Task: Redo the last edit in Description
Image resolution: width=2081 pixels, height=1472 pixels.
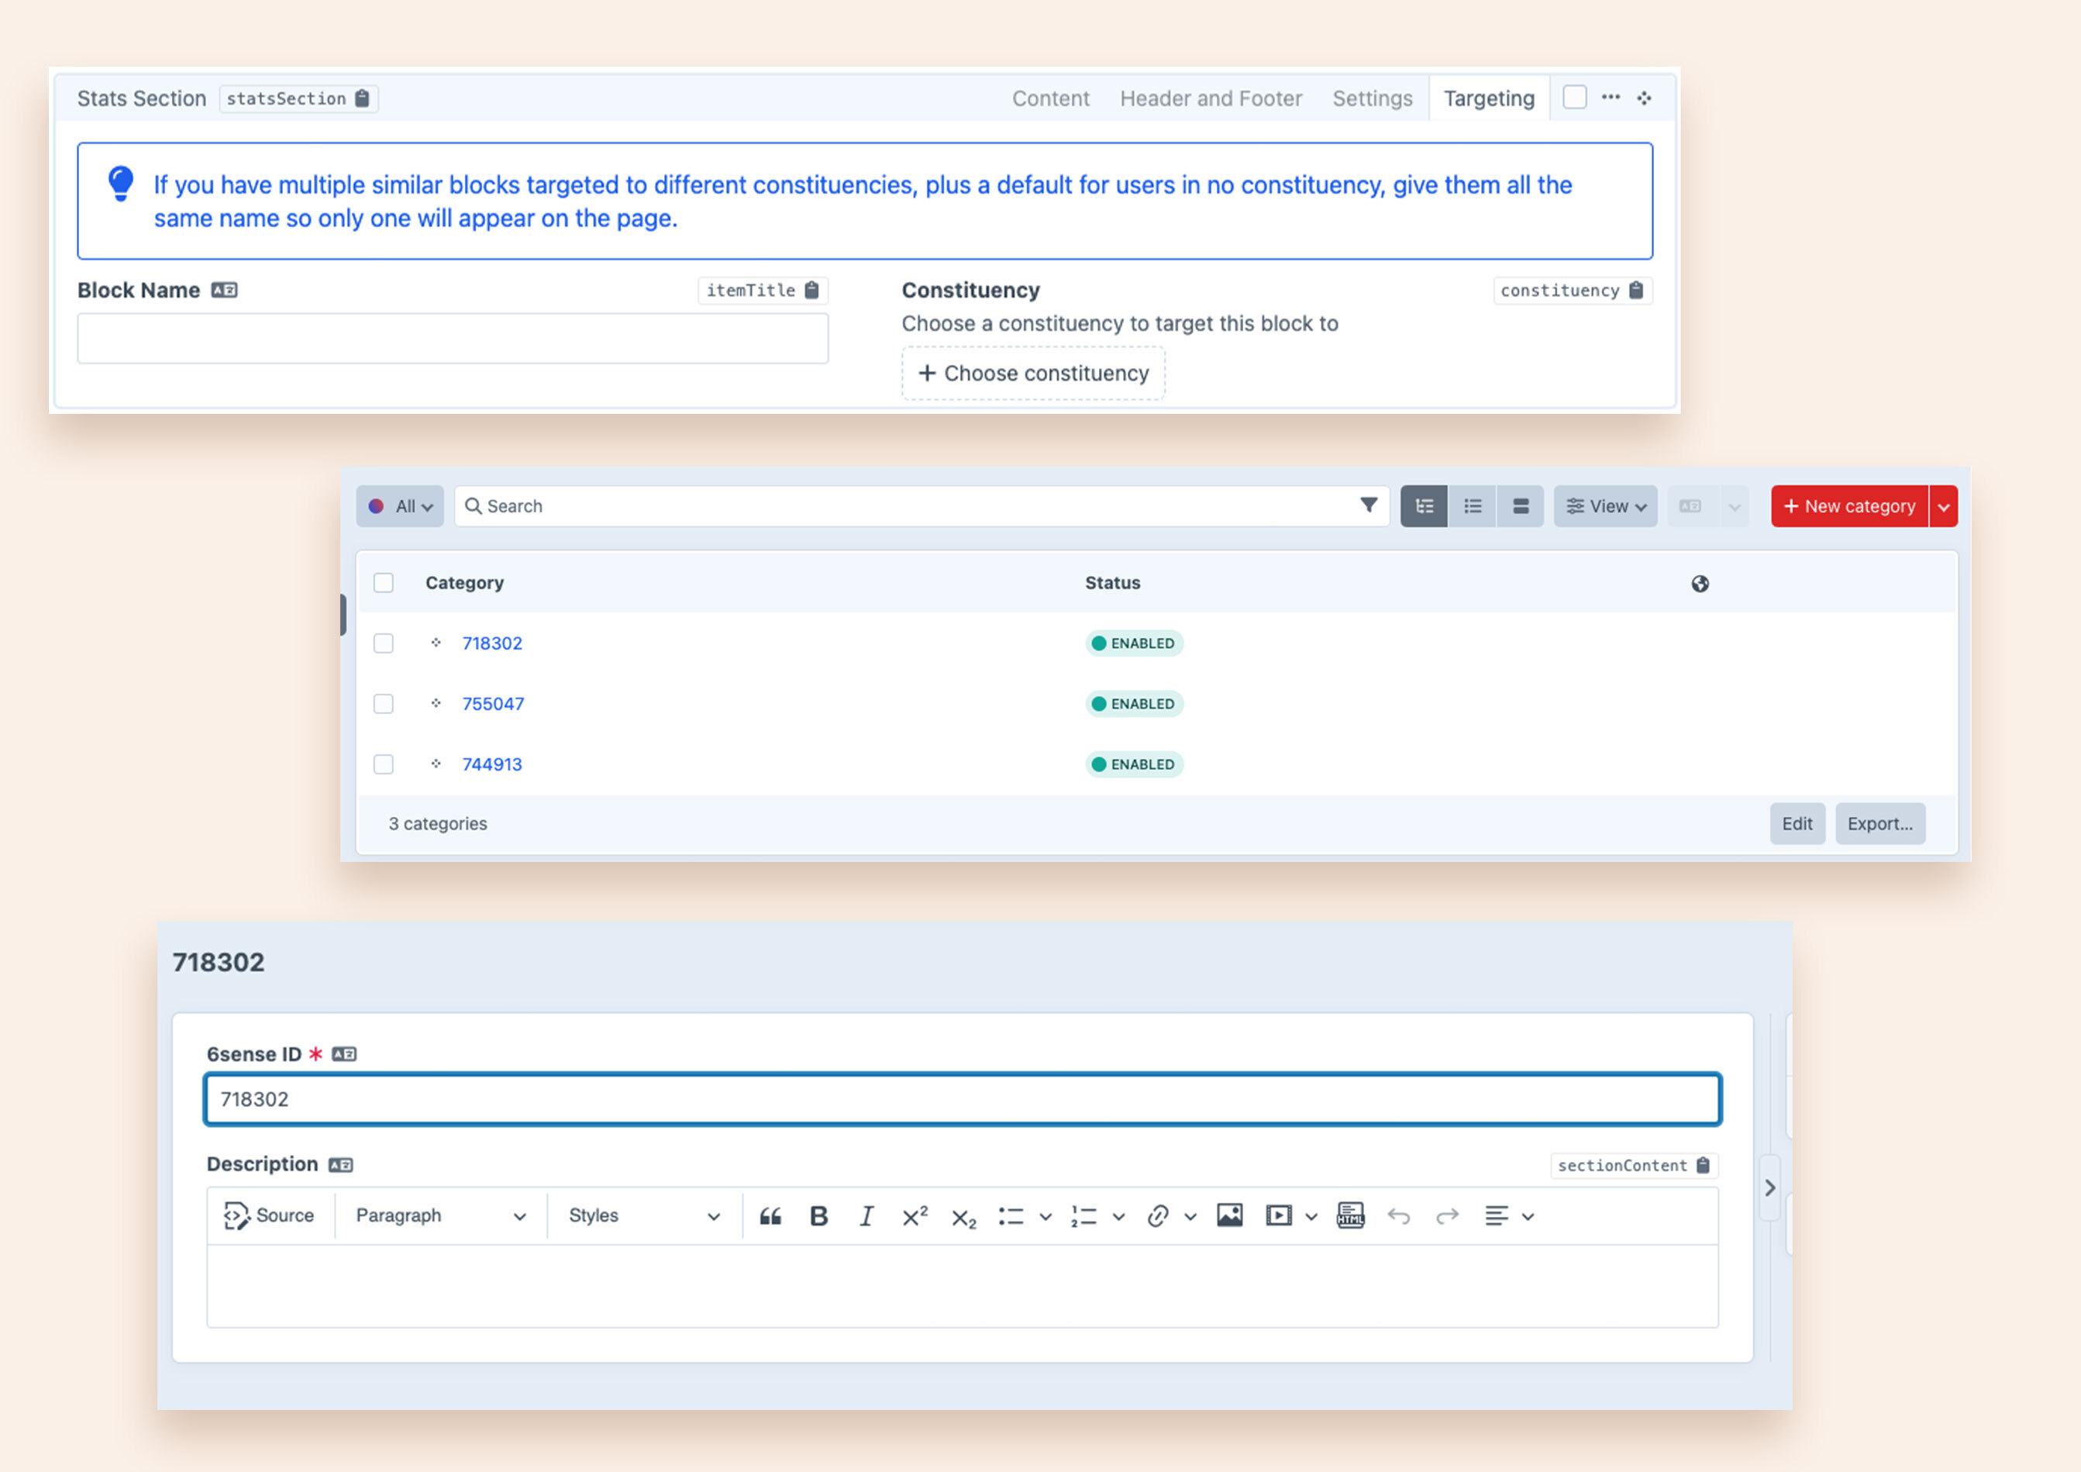Action: tap(1448, 1216)
